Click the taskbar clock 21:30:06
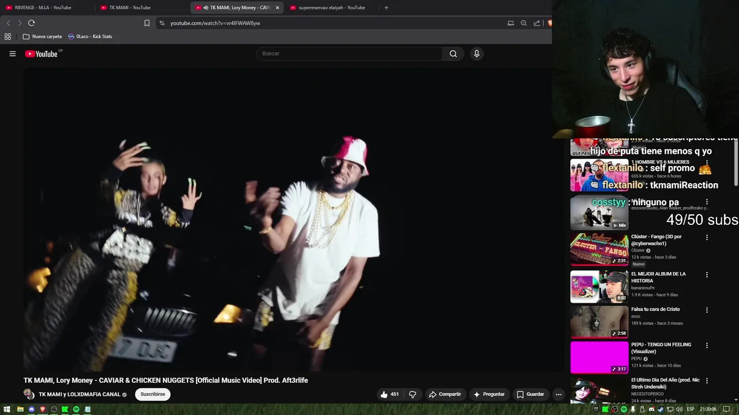Screen dimensions: 739x415 click(x=708, y=409)
